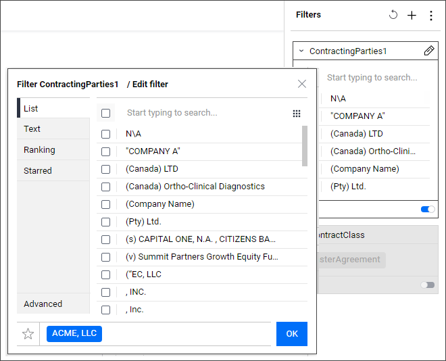Viewport: 446px width, 361px height.
Task: Click the dialog list scrollbar thumb
Action: pos(305,146)
